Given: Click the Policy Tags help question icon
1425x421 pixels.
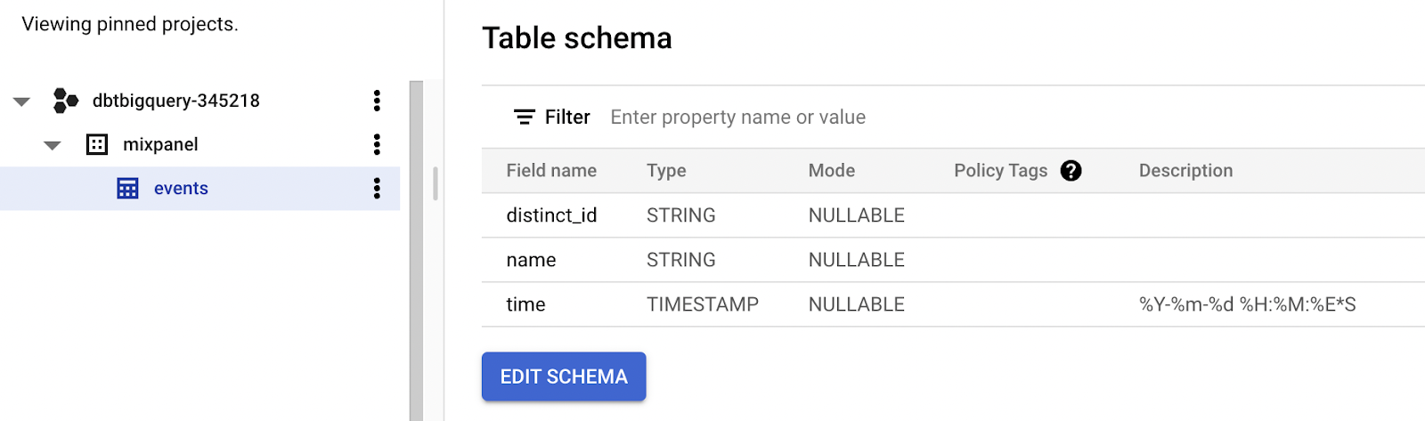Looking at the screenshot, I should pyautogui.click(x=1071, y=171).
